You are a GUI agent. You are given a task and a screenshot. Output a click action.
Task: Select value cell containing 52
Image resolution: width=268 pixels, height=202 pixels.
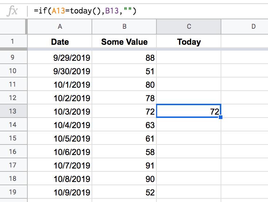tap(124, 192)
